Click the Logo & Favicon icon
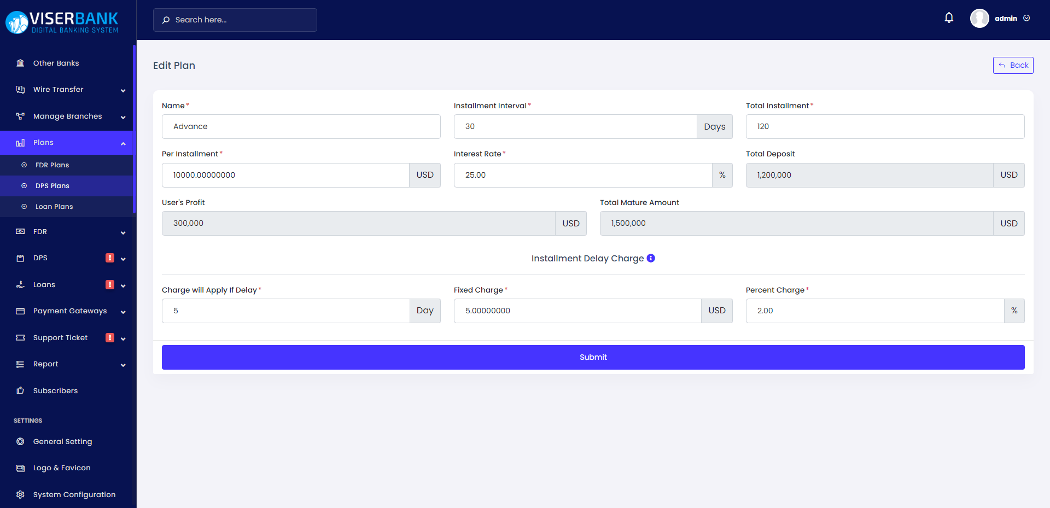 click(20, 468)
